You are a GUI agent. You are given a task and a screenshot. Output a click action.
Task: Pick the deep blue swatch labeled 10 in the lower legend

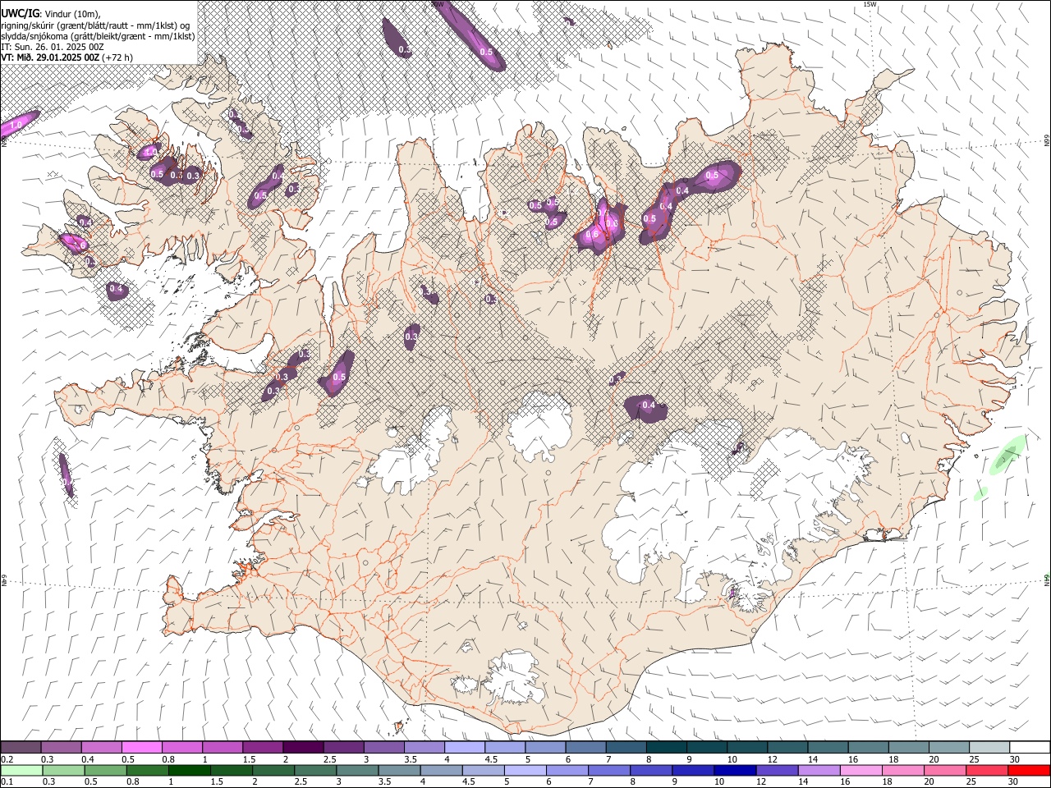click(x=735, y=770)
